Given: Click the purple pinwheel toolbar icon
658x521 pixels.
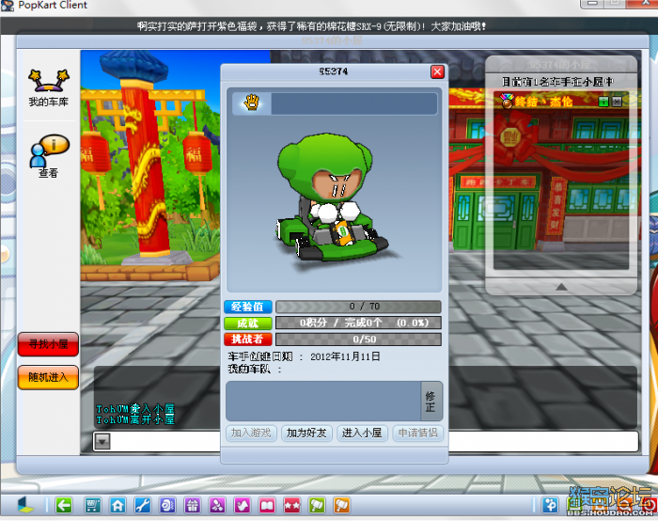Looking at the screenshot, I should click(217, 505).
